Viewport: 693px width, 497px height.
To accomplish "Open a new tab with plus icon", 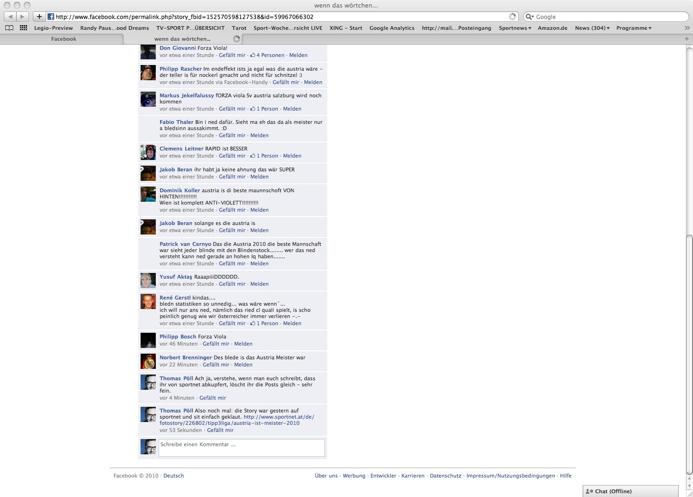I will click(x=687, y=39).
